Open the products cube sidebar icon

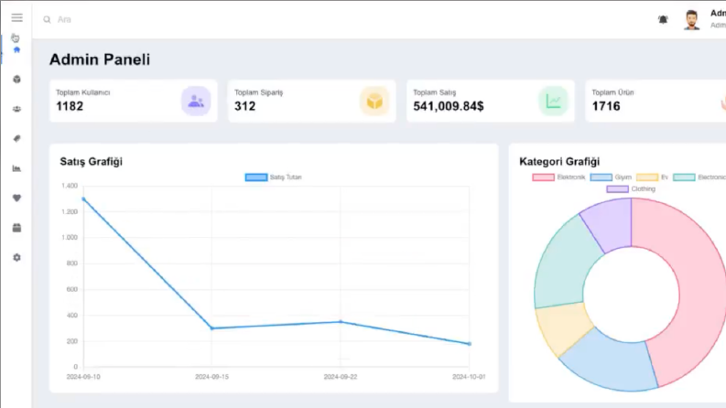pyautogui.click(x=17, y=79)
